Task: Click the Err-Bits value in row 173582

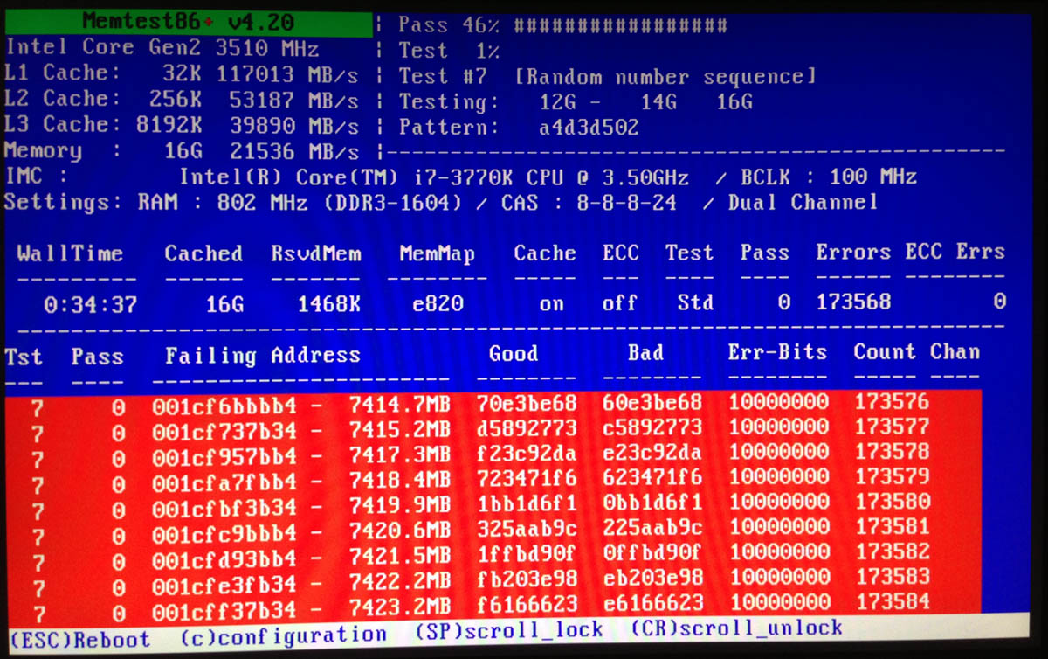Action: pos(779,553)
